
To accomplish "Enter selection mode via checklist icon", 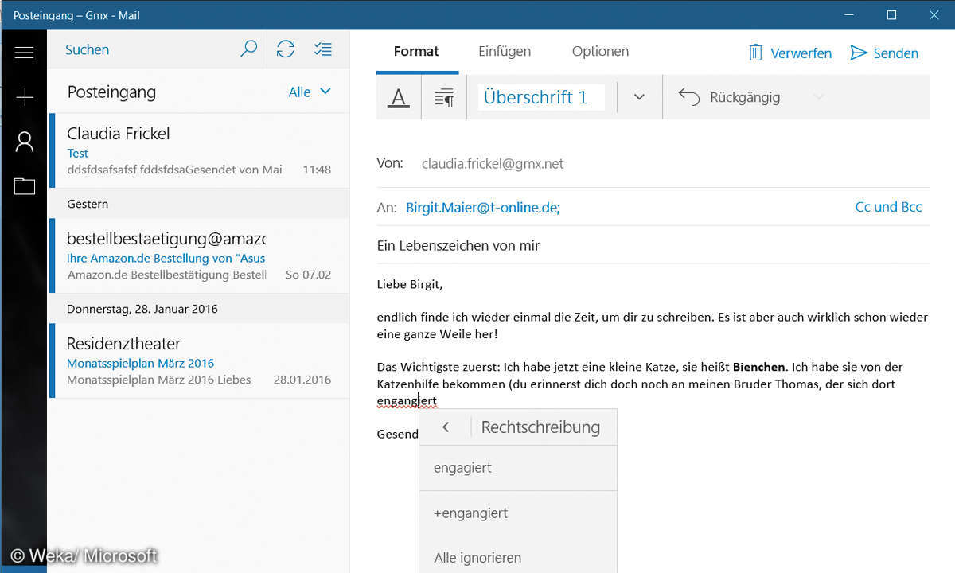I will tap(323, 49).
